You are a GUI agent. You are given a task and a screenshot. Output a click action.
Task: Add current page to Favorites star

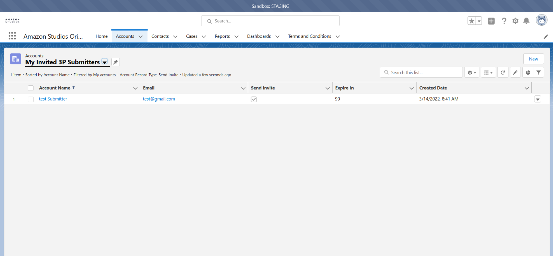(x=471, y=21)
